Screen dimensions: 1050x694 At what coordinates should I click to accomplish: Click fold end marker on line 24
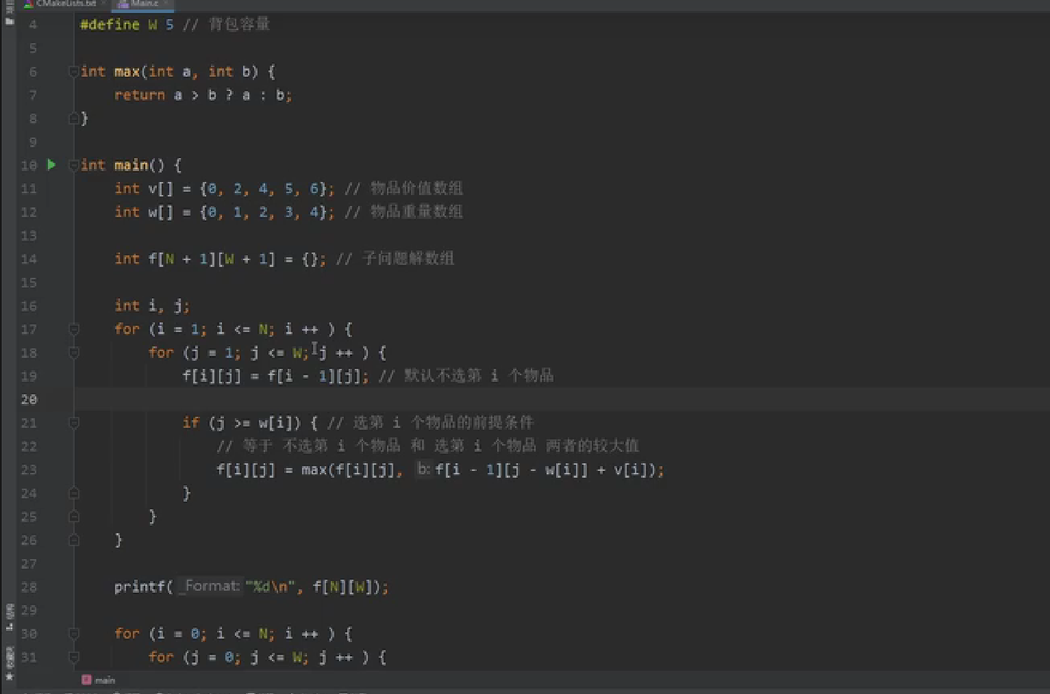(74, 493)
